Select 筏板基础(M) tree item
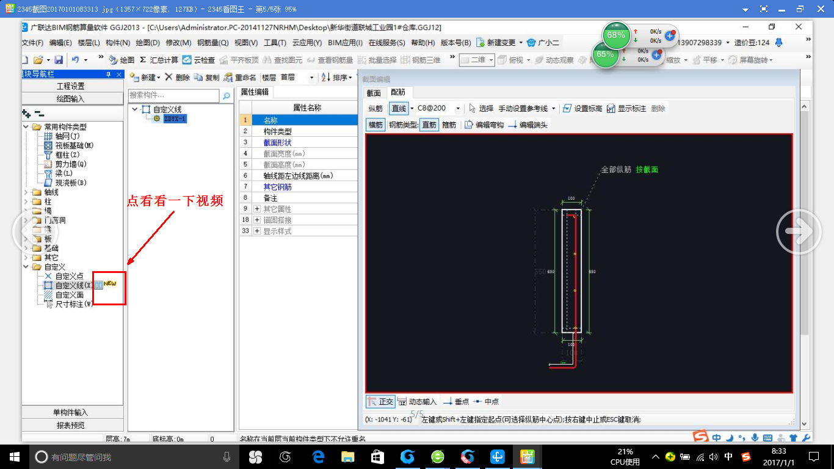834x469 pixels. (74, 145)
